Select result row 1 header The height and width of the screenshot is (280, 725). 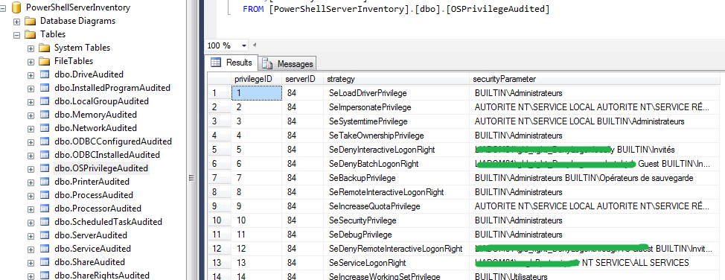pos(219,93)
